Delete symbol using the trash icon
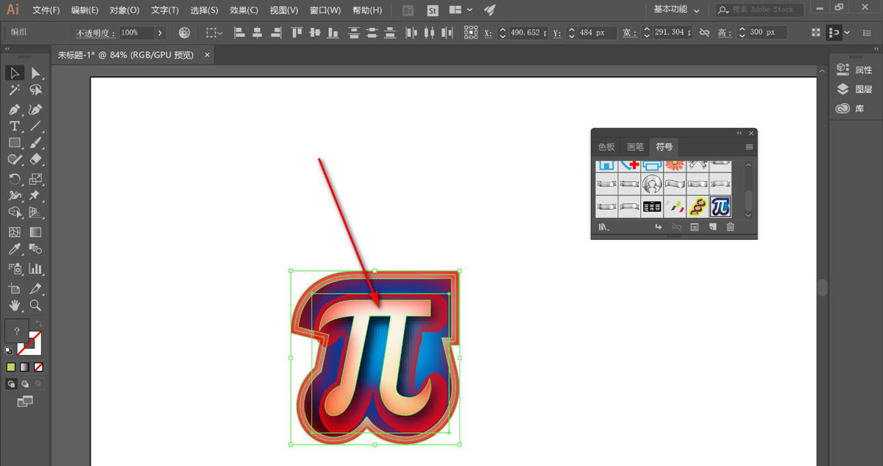The height and width of the screenshot is (466, 883). point(730,227)
